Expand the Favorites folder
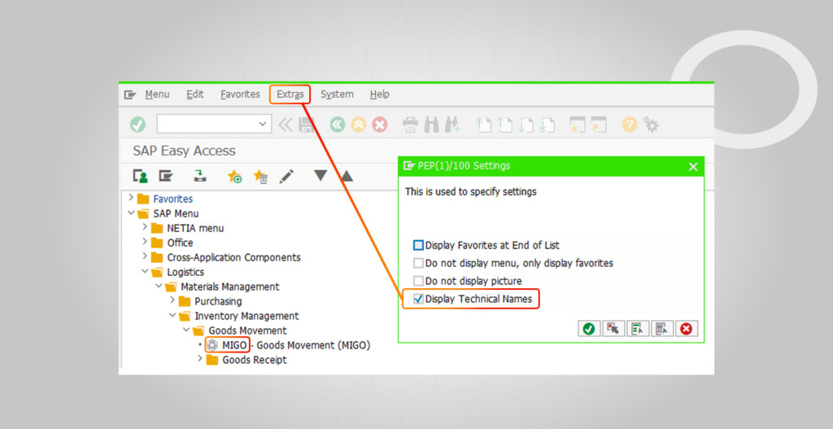 (x=131, y=198)
